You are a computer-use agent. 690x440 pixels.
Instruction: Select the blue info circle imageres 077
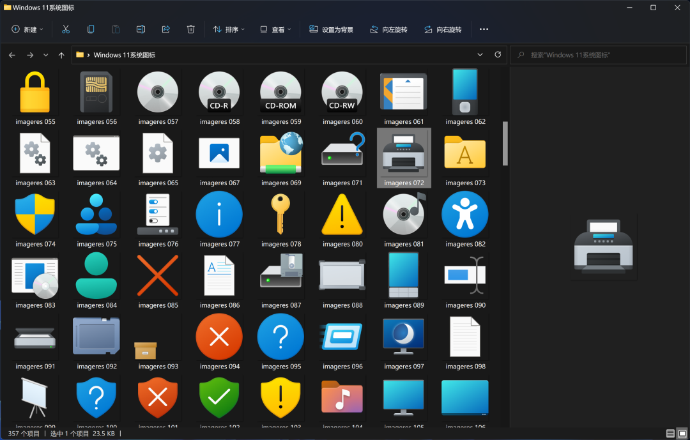(x=219, y=215)
